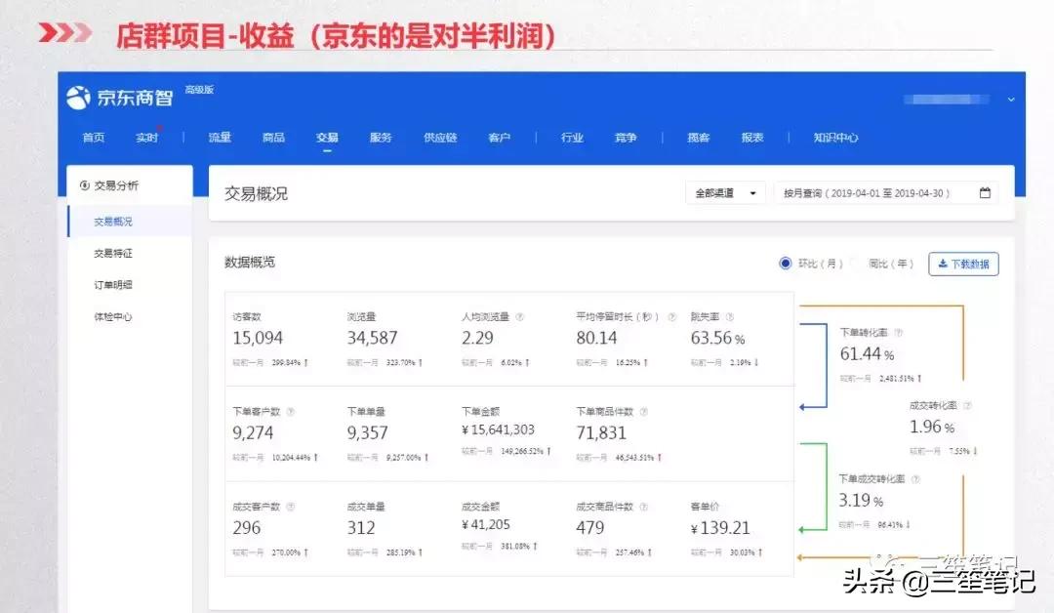Open the calendar icon beside the date range

[987, 192]
